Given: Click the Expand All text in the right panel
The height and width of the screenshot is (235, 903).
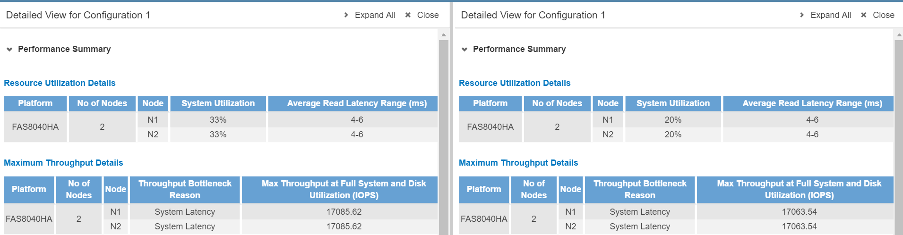Looking at the screenshot, I should (x=831, y=15).
